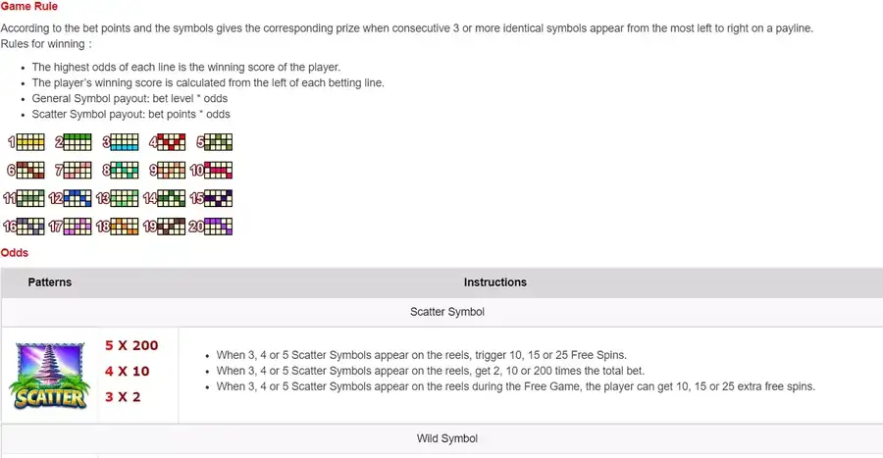Click the payline 20 purple icon
The image size is (883, 458).
pyautogui.click(x=211, y=227)
